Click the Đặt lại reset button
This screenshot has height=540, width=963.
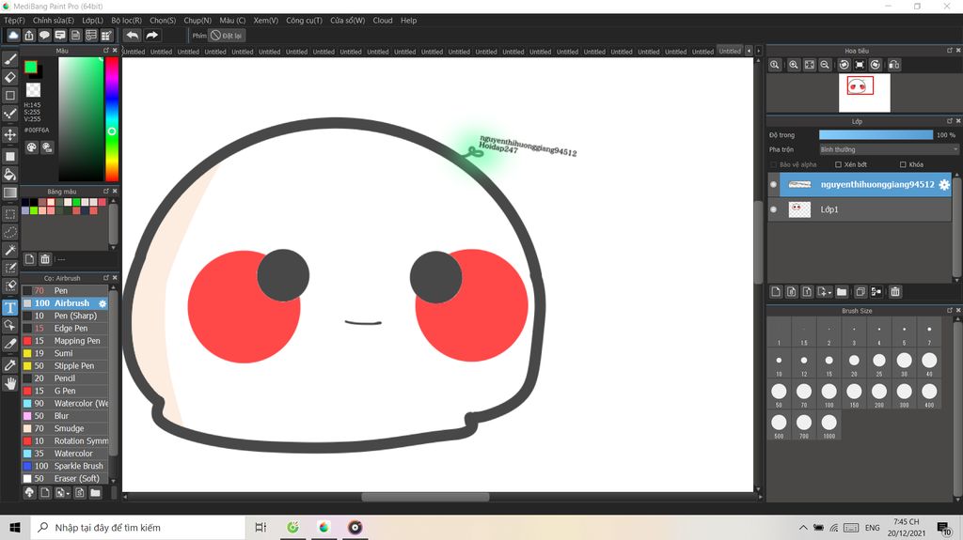[226, 36]
